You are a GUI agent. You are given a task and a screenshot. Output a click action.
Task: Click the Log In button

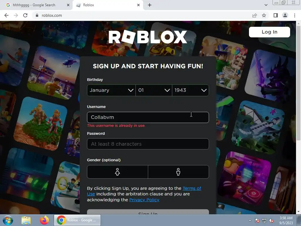pos(269,32)
